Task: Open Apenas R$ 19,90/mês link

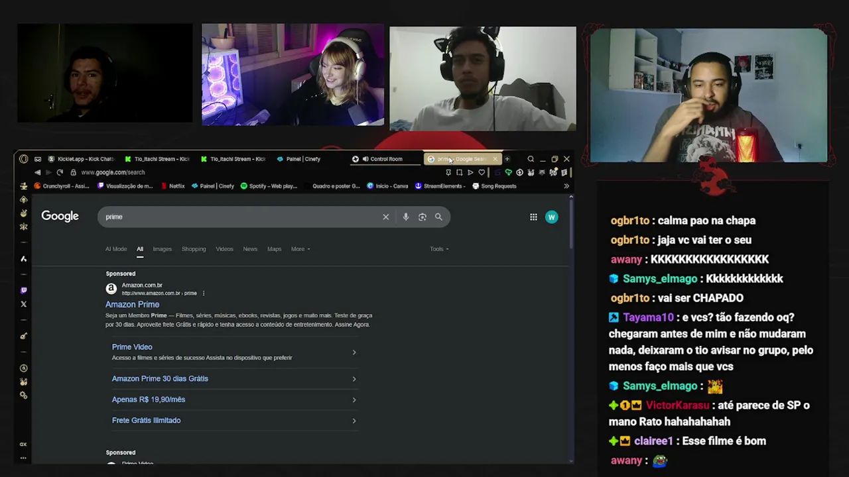Action: tap(149, 399)
